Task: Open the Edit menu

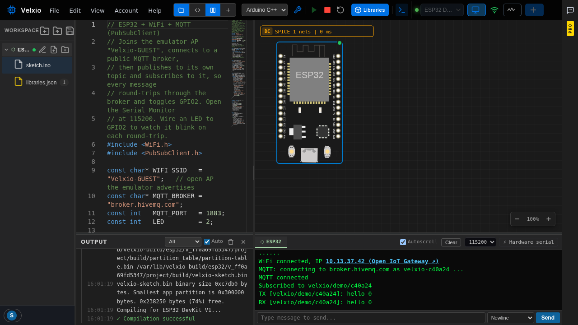Action: click(x=75, y=10)
